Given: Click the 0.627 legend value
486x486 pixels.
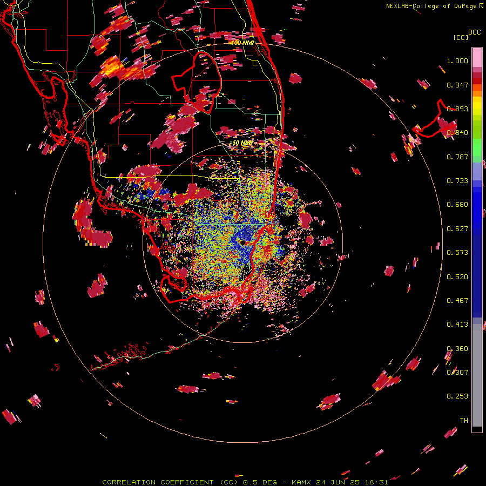Looking at the screenshot, I should [457, 229].
